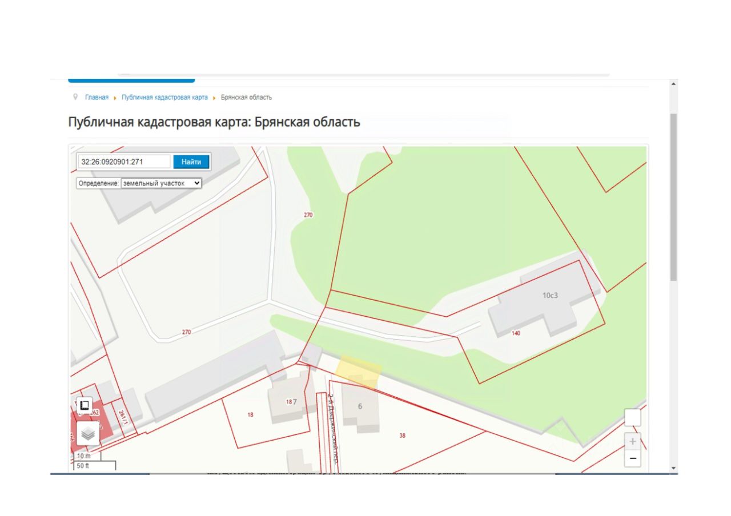
Task: Click the page heading Публичная кадастровая карта: Брянская область
Action: pos(214,122)
